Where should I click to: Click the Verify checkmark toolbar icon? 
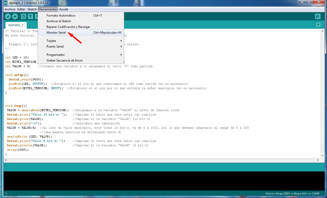(8, 17)
